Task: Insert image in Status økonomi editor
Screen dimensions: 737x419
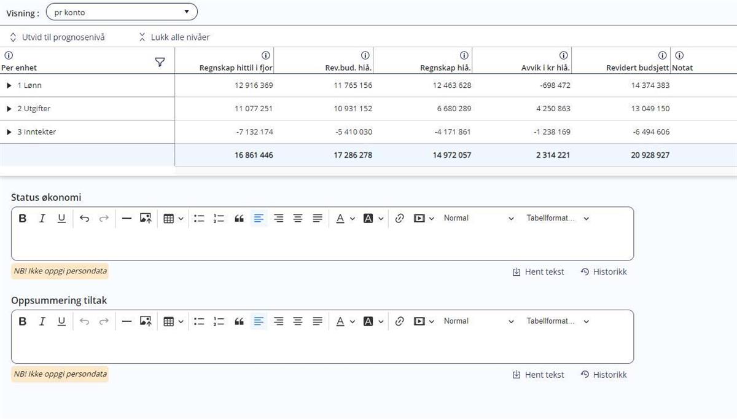Action: pos(146,218)
